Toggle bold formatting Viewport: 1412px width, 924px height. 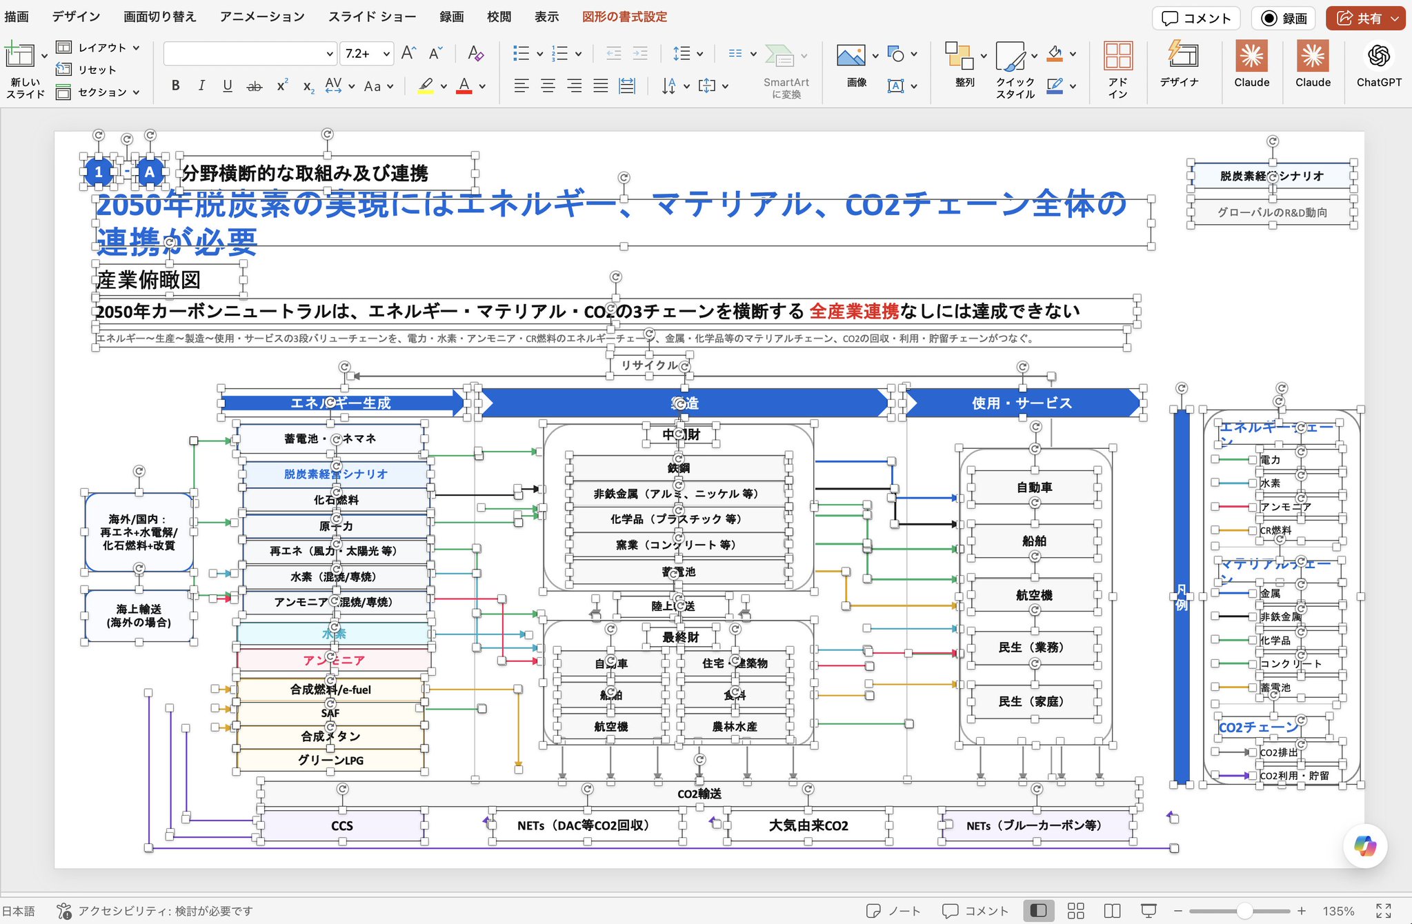(x=175, y=86)
